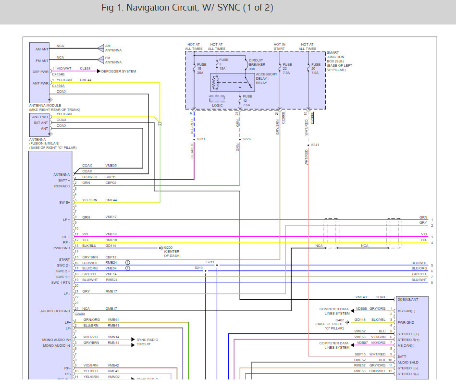The height and width of the screenshot is (390, 456).
Task: Click the CLS38 circuit code
Action: (x=85, y=69)
